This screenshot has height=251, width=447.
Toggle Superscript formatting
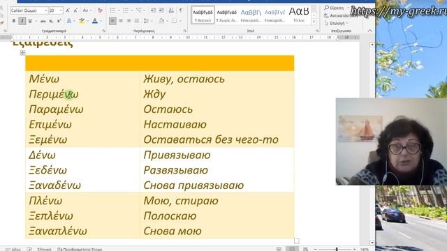(x=59, y=21)
